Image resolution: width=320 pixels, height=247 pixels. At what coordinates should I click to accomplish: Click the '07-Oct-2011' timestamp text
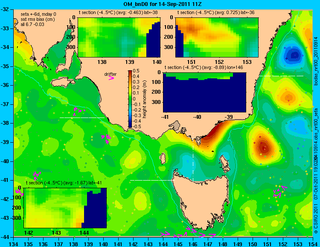[316, 187]
